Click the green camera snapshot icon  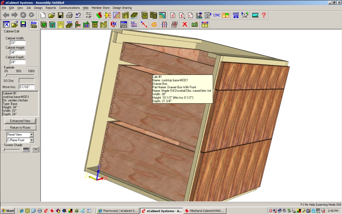pyautogui.click(x=194, y=24)
